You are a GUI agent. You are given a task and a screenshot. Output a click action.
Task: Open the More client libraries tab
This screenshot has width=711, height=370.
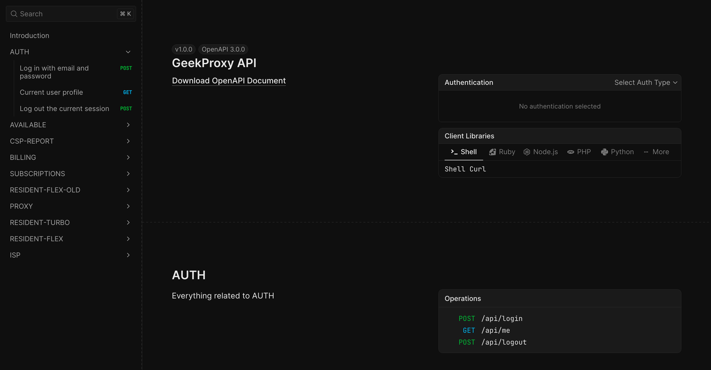tap(656, 152)
